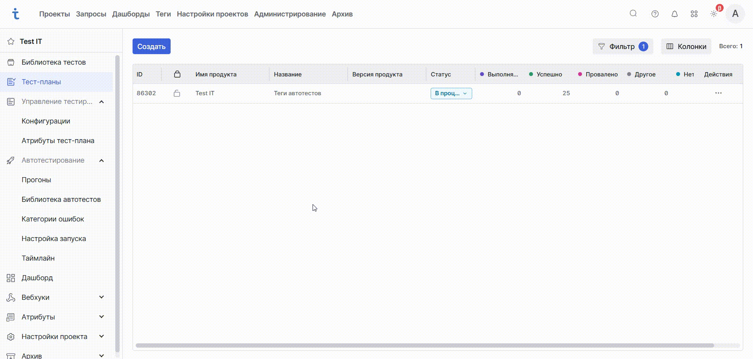
Task: Open Прогоны in sidebar
Action: click(36, 180)
